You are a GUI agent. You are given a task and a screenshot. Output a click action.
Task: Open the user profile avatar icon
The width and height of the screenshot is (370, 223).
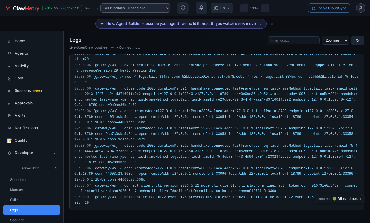(361, 8)
